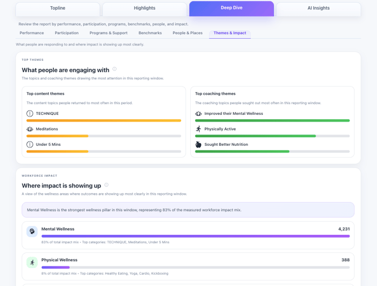
Task: Click the 4,231 Mental Wellness value
Action: click(344, 229)
